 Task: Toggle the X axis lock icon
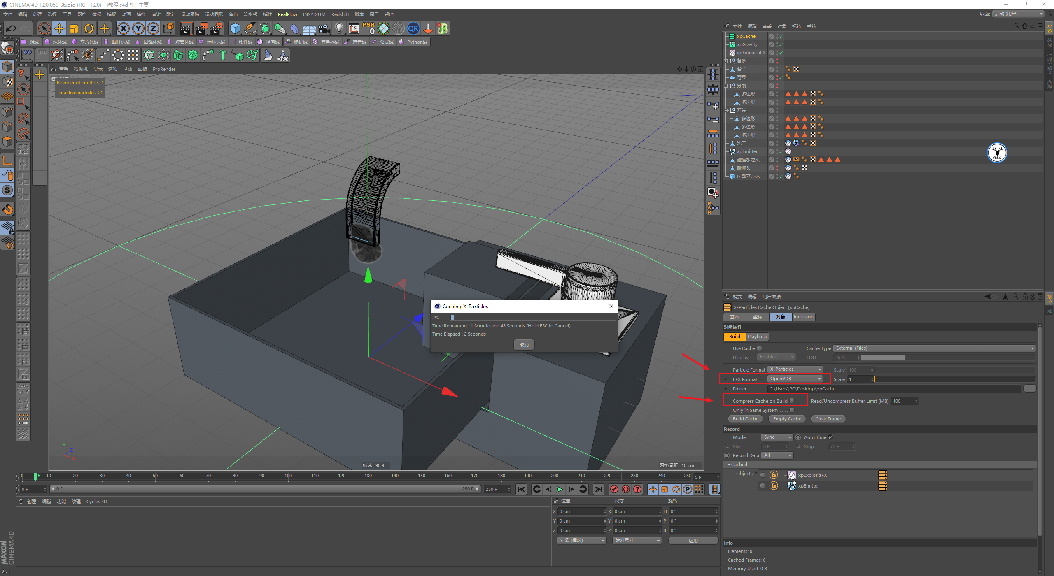point(123,28)
